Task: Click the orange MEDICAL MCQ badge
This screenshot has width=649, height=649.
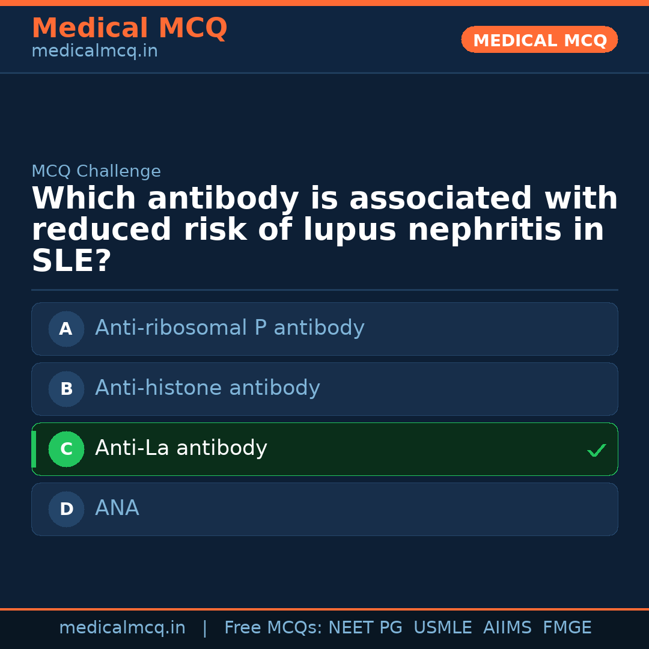Action: [539, 40]
